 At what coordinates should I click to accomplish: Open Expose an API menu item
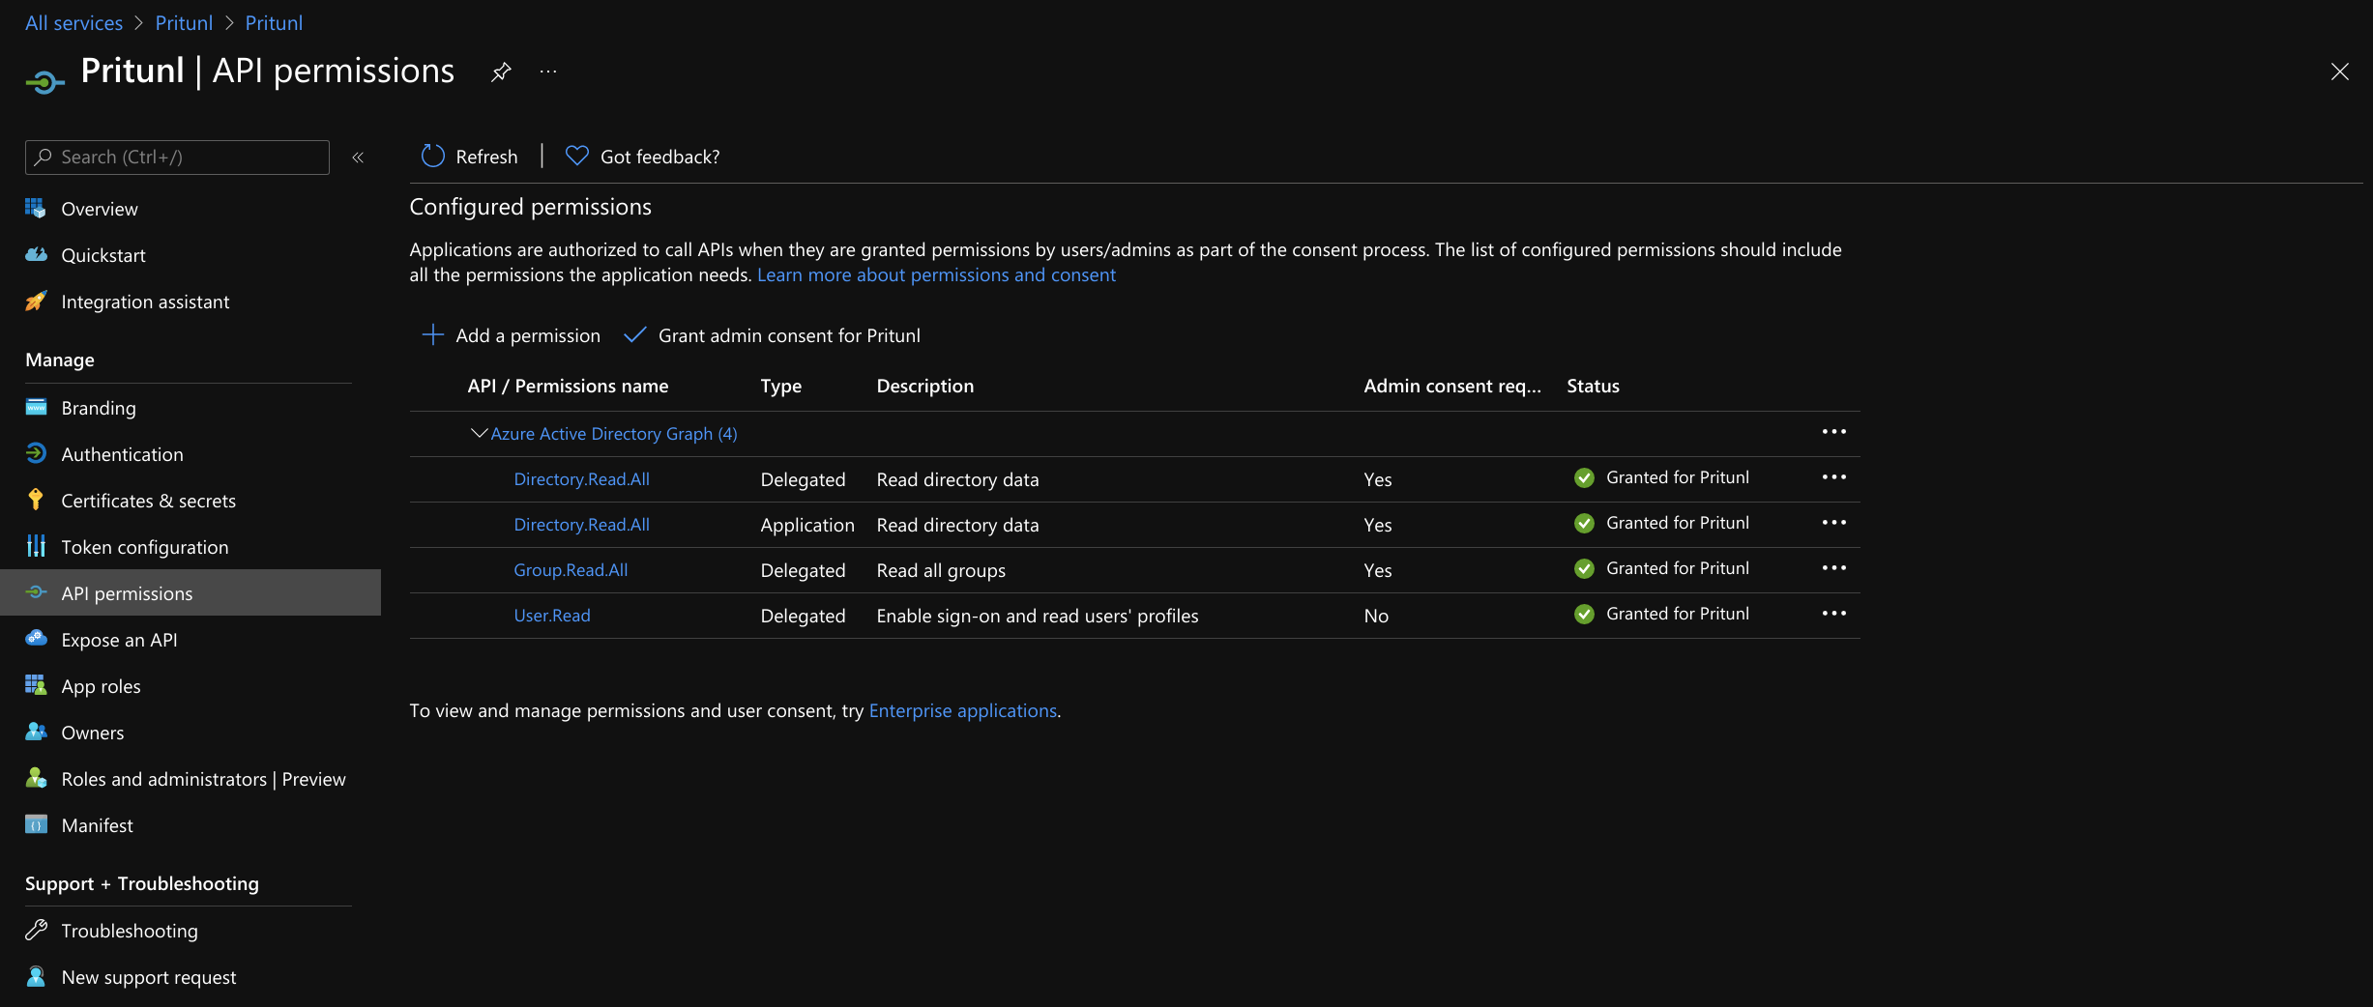click(119, 640)
